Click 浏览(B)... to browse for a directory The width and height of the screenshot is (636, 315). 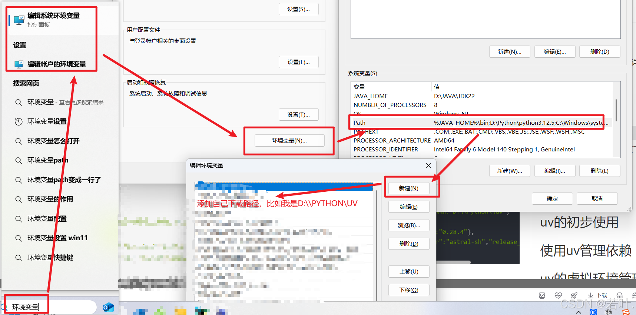coord(408,225)
